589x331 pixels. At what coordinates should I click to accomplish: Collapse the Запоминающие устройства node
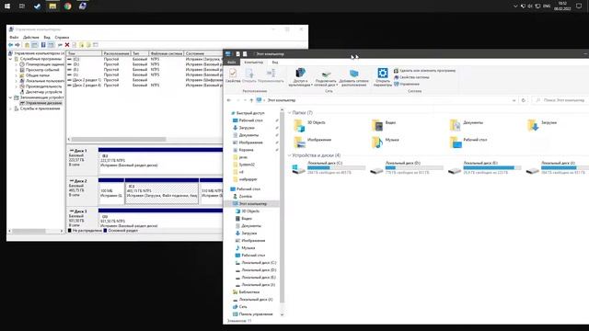pos(10,97)
